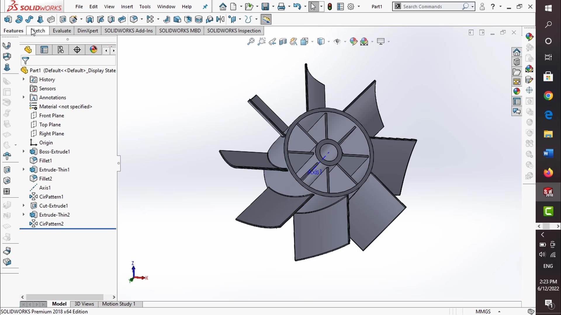This screenshot has width=561, height=315.
Task: Click the Previous View icon in heads-up toolbar
Action: pos(272,41)
